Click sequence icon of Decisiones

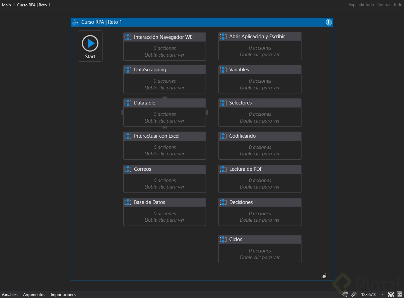click(223, 202)
